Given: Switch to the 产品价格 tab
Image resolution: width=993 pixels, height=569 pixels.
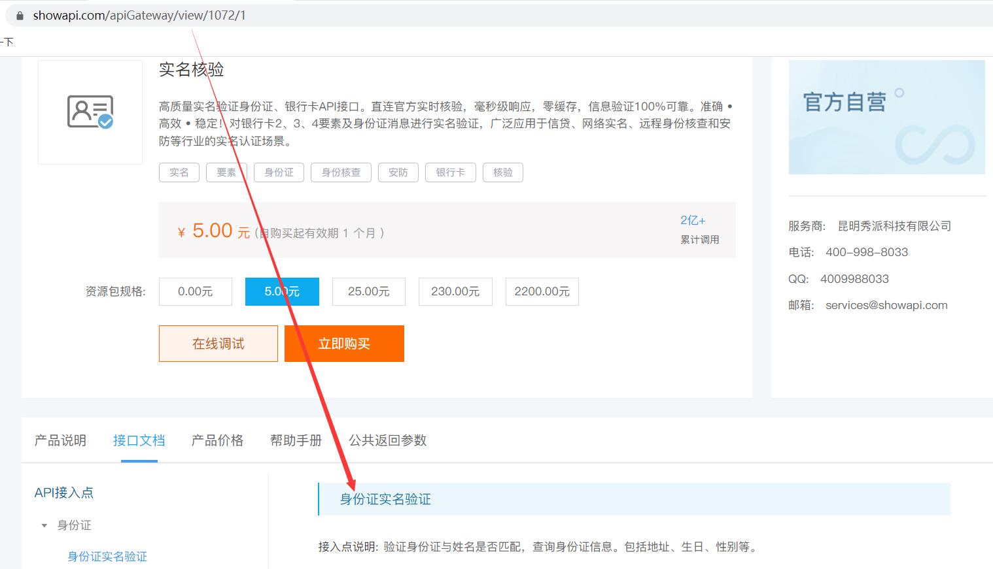Looking at the screenshot, I should [217, 440].
